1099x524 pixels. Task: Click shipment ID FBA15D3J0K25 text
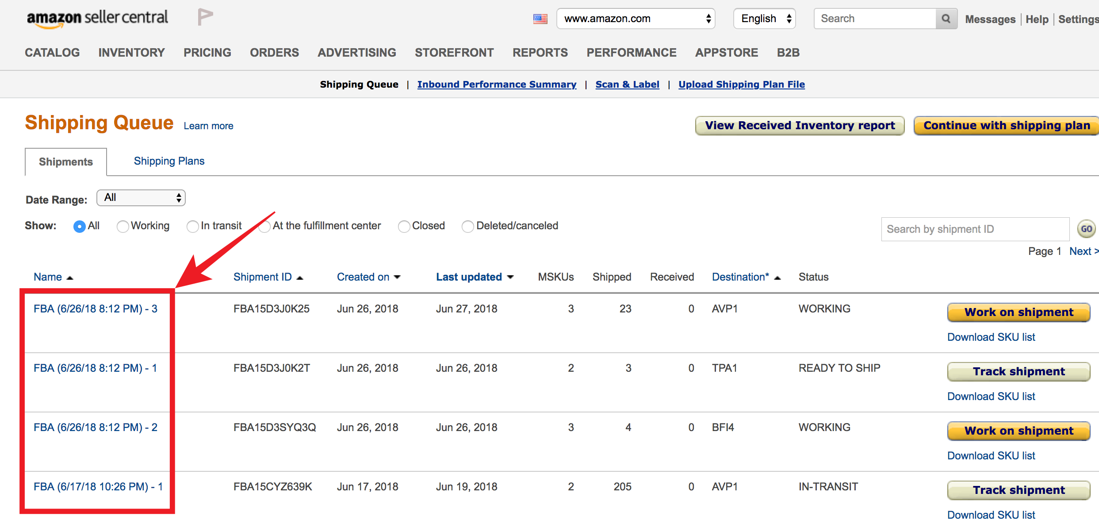(x=272, y=309)
